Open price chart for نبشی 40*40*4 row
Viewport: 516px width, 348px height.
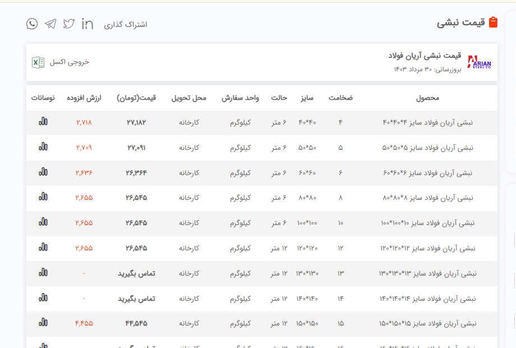tap(43, 121)
